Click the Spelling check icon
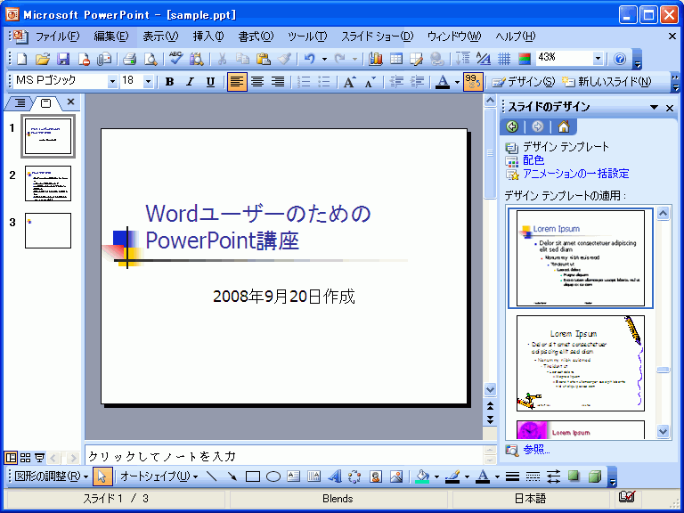 tap(175, 59)
